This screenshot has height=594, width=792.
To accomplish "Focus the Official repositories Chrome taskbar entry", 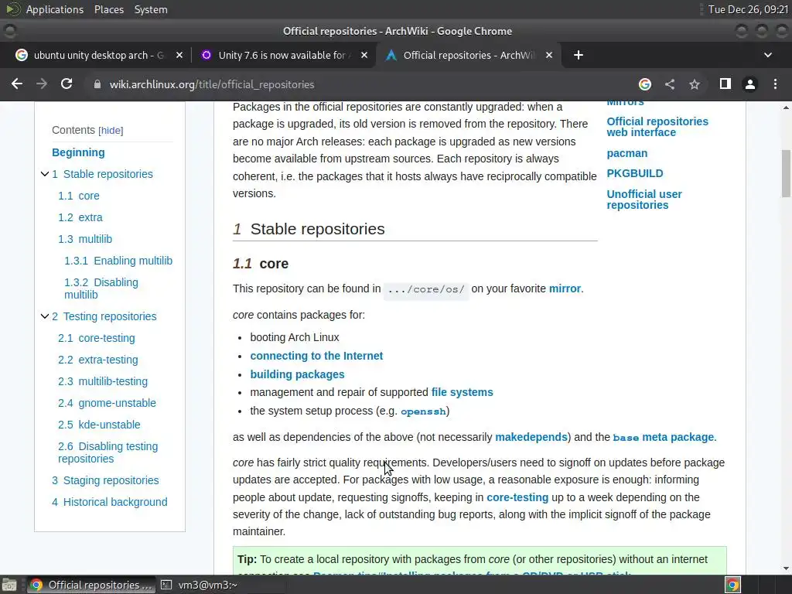I will click(91, 585).
